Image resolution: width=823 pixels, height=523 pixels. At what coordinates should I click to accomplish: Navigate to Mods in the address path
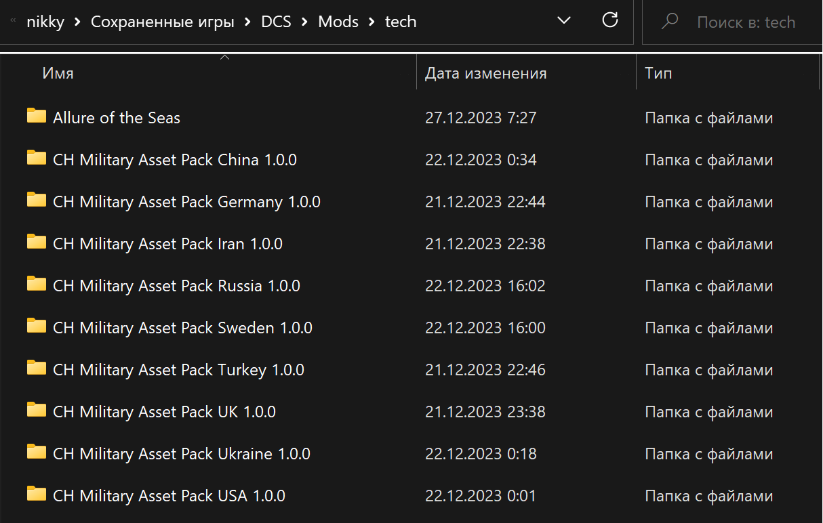coord(338,22)
